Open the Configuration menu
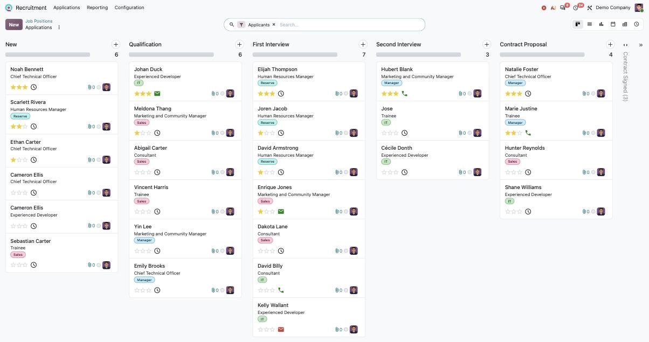 click(x=129, y=8)
